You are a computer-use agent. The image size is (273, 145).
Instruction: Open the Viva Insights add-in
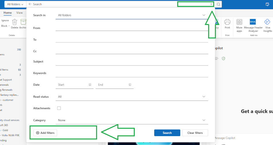(267, 22)
